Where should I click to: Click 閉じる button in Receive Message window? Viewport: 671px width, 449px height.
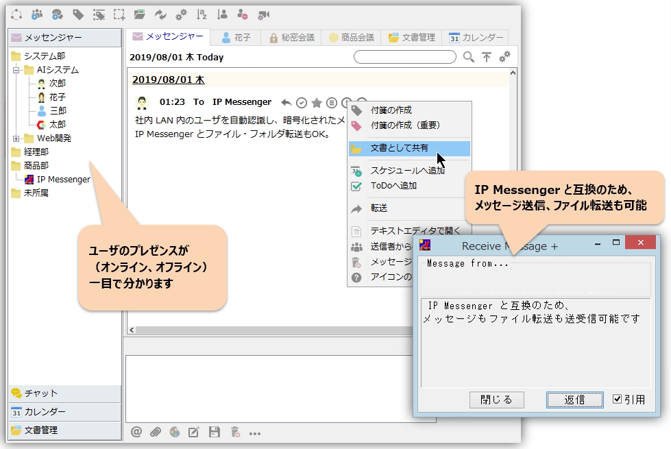point(496,400)
